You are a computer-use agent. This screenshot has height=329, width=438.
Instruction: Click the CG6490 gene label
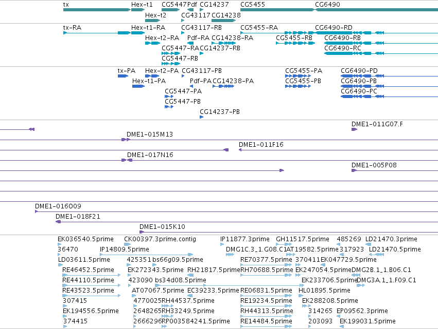pyautogui.click(x=328, y=5)
